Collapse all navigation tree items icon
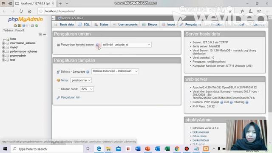Screen dimensions: 272x153 point(40,34)
